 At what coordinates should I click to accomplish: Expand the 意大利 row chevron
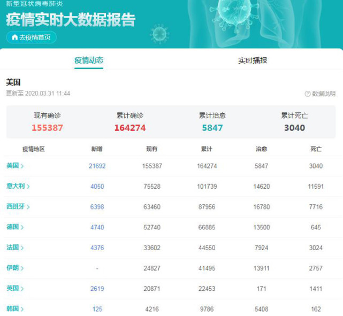coord(28,187)
